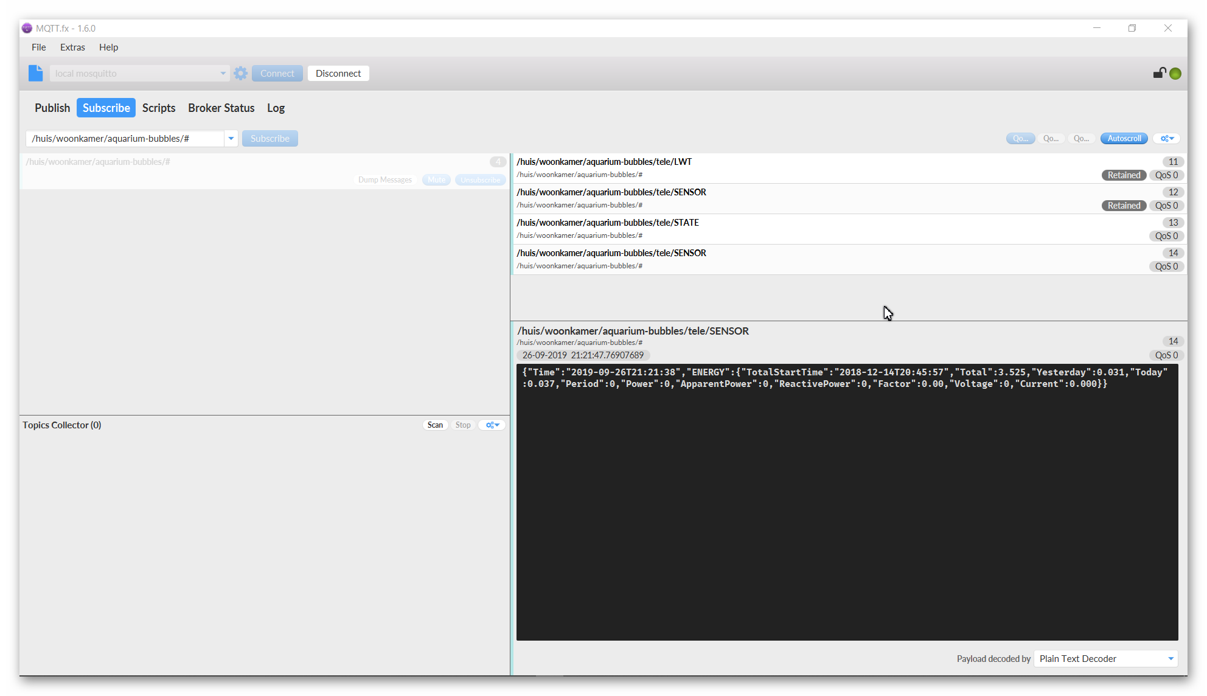Open the Topics Collector gears menu
Viewport: 1207px width, 696px height.
[x=491, y=425]
